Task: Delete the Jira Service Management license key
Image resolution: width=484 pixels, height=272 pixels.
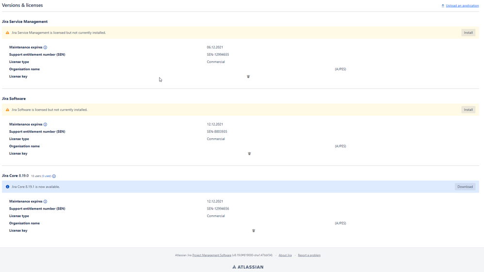Action: pyautogui.click(x=248, y=77)
